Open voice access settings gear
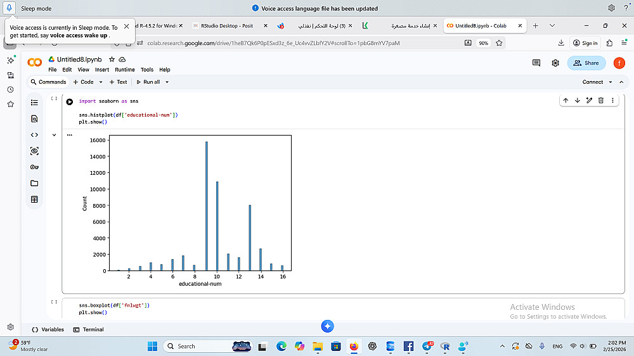The height and width of the screenshot is (356, 634). 611,8
